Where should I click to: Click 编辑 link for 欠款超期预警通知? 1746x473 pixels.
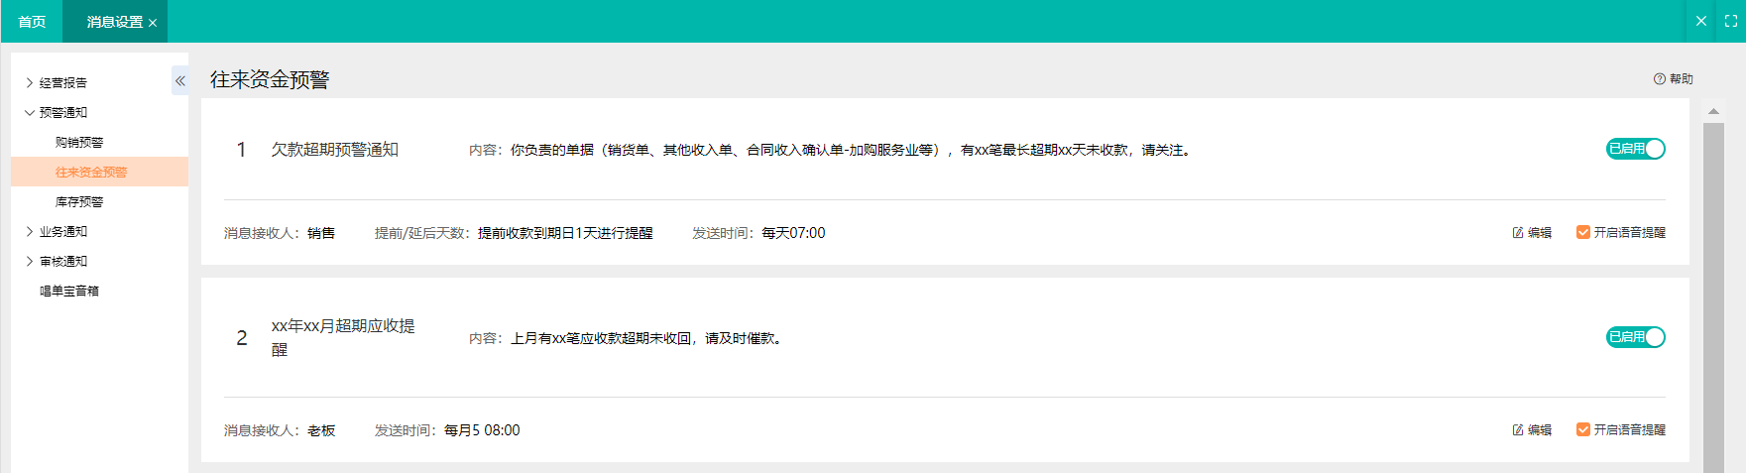1540,233
